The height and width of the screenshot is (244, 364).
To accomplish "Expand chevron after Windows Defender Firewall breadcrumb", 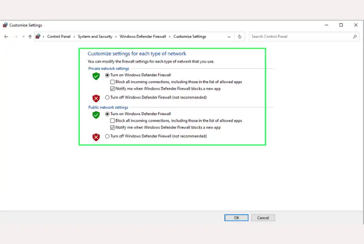I will [170, 37].
